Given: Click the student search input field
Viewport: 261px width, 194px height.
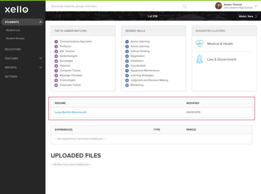Looking at the screenshot, I should (115, 6).
